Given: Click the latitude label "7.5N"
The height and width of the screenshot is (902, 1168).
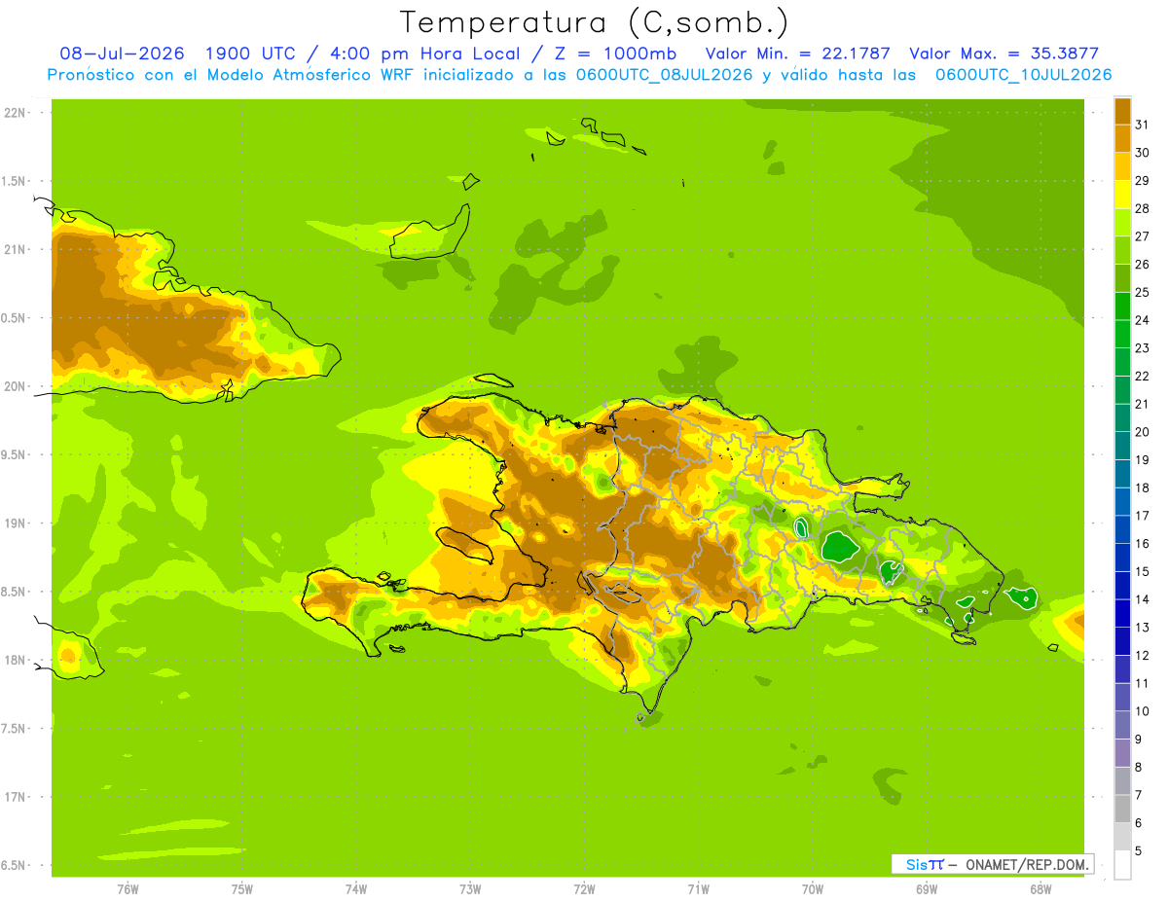Looking at the screenshot, I should (x=14, y=729).
